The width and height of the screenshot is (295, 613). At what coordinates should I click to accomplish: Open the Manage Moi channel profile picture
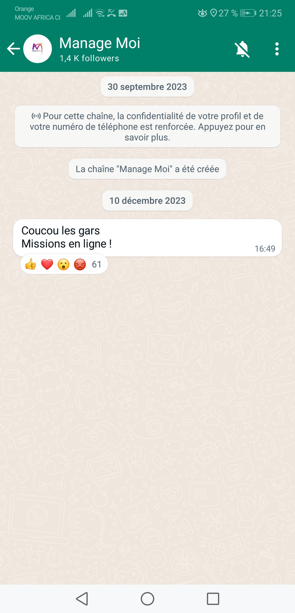[38, 49]
